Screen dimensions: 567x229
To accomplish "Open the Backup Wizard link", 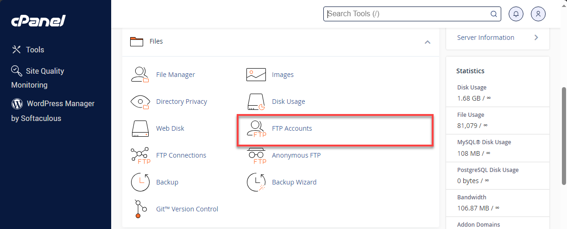I will [x=294, y=182].
